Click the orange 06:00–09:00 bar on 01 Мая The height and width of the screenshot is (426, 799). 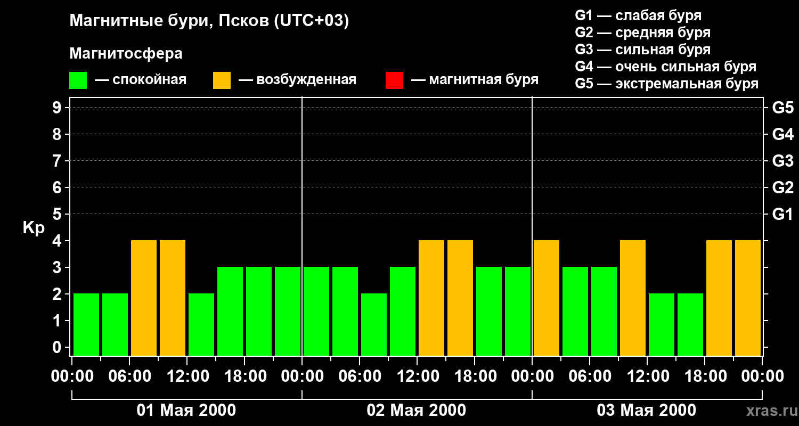(144, 298)
